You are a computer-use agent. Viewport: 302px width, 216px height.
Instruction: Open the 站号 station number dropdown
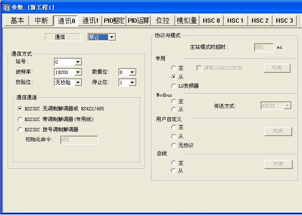78,62
